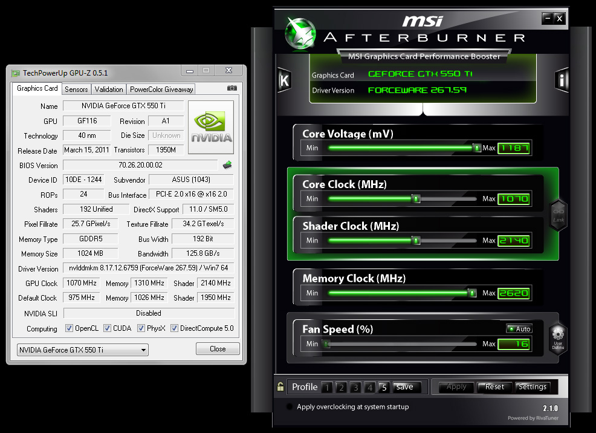This screenshot has height=433, width=596.
Task: Minimize the MSI Afterburner window
Action: tap(548, 18)
